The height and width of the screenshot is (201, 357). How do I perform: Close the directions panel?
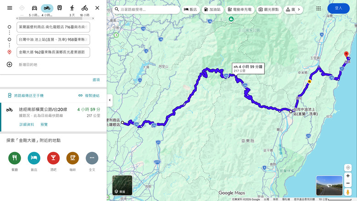(97, 8)
